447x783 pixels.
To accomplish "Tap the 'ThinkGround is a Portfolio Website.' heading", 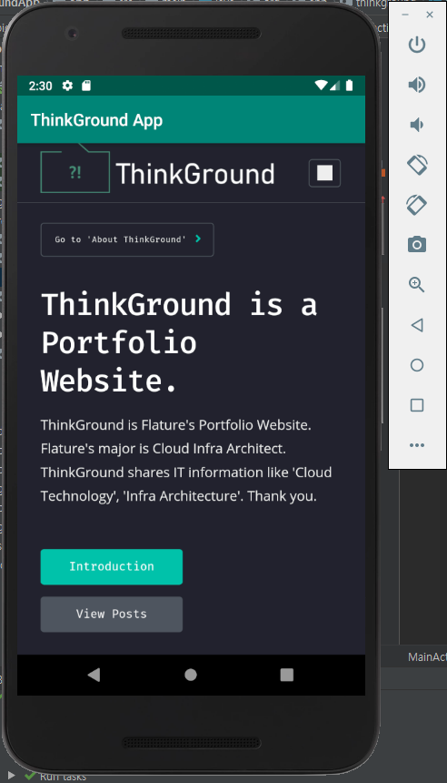I will pos(179,342).
